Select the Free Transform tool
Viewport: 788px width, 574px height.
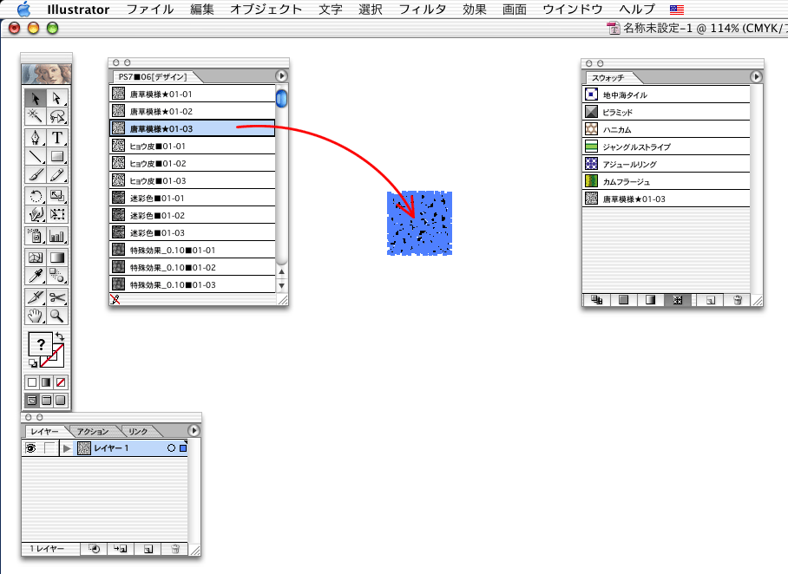[x=57, y=214]
